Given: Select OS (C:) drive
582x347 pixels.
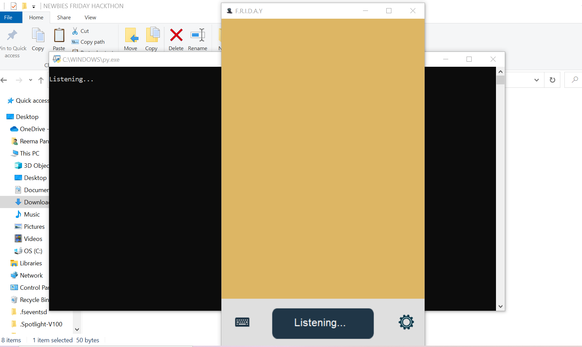Looking at the screenshot, I should click(28, 251).
